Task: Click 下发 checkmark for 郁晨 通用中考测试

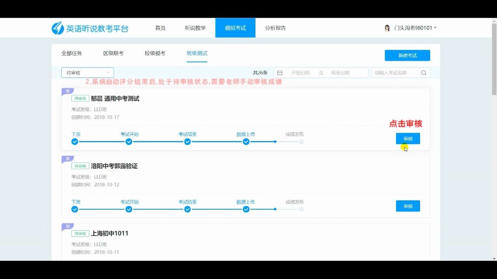Action: pos(75,142)
